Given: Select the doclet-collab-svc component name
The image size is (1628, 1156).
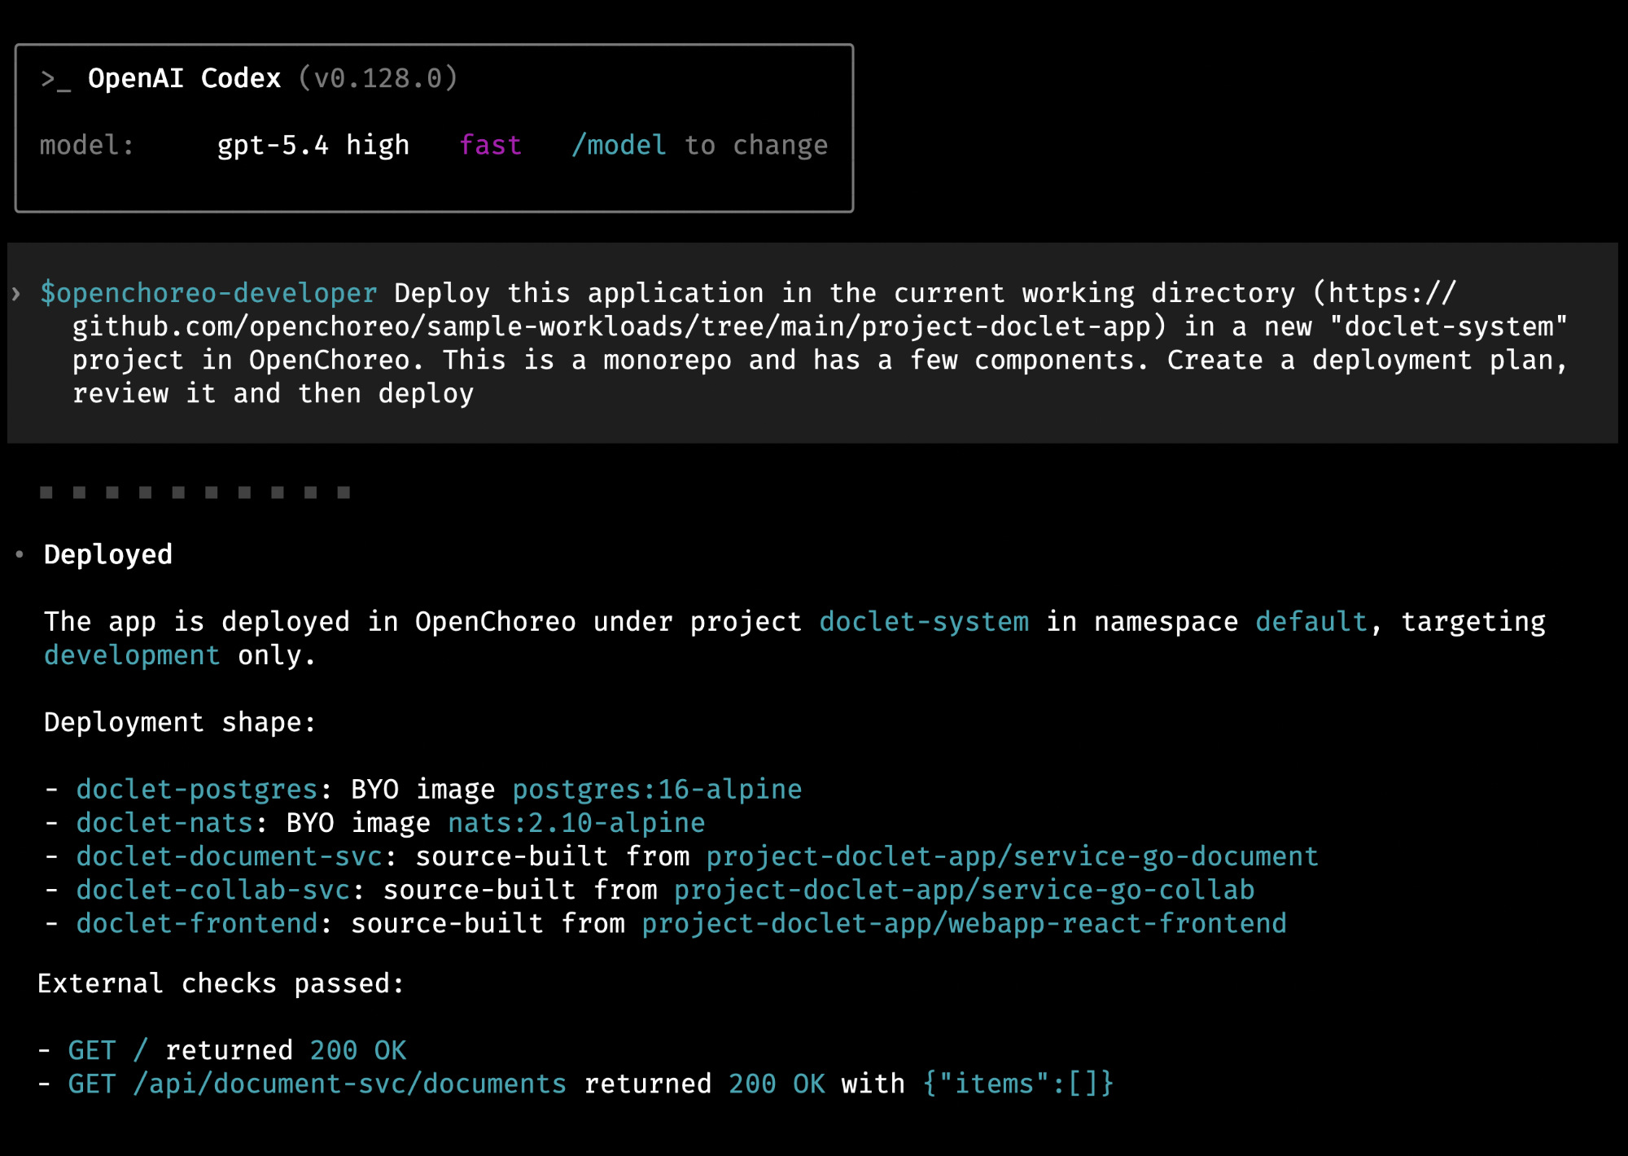Looking at the screenshot, I should [x=213, y=890].
